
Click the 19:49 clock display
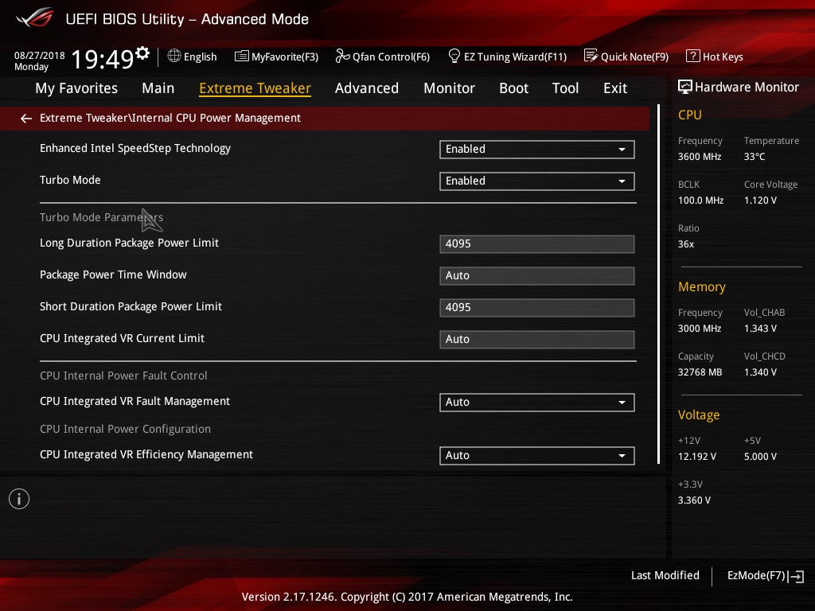[103, 59]
